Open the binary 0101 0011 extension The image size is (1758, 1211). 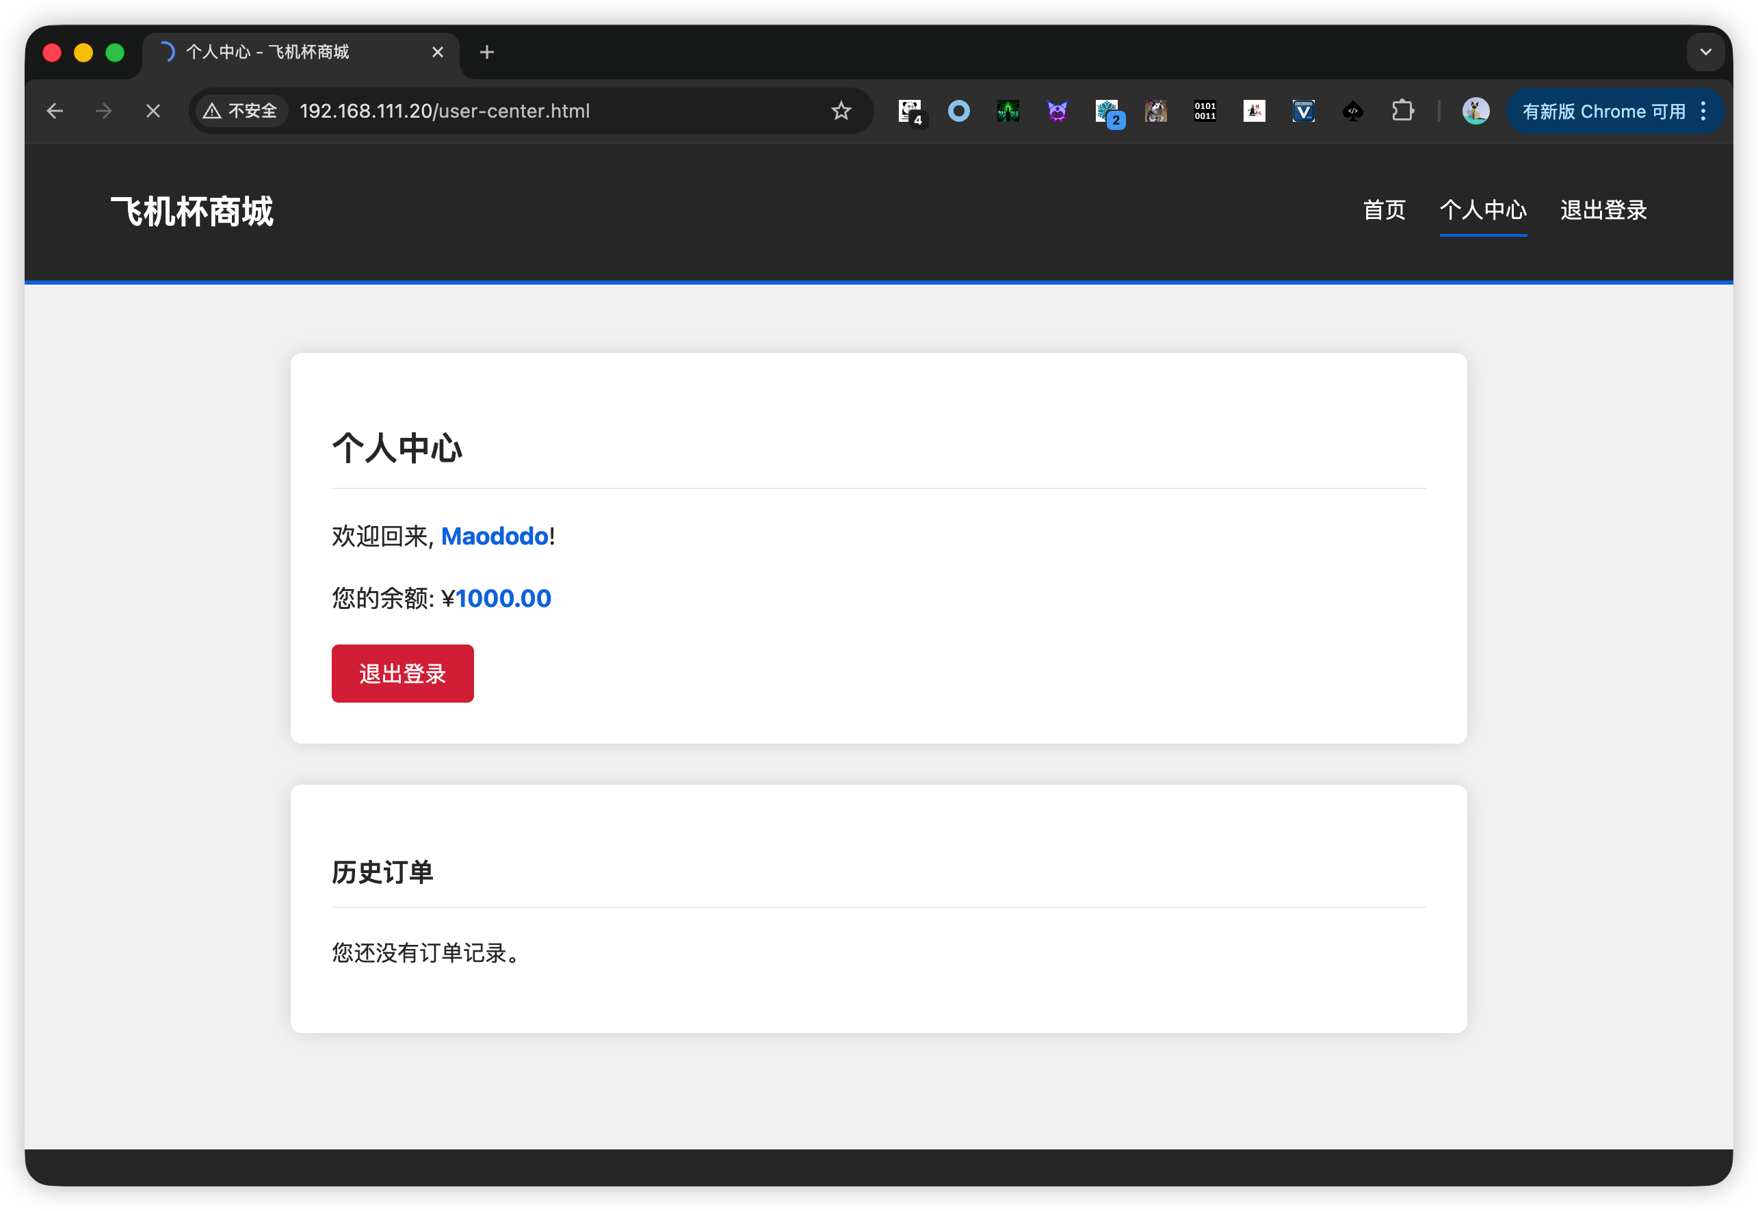(x=1205, y=111)
